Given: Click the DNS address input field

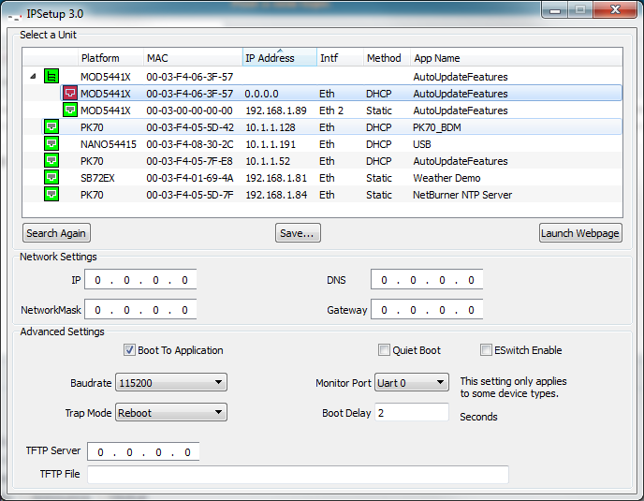Looking at the screenshot, I should 427,280.
